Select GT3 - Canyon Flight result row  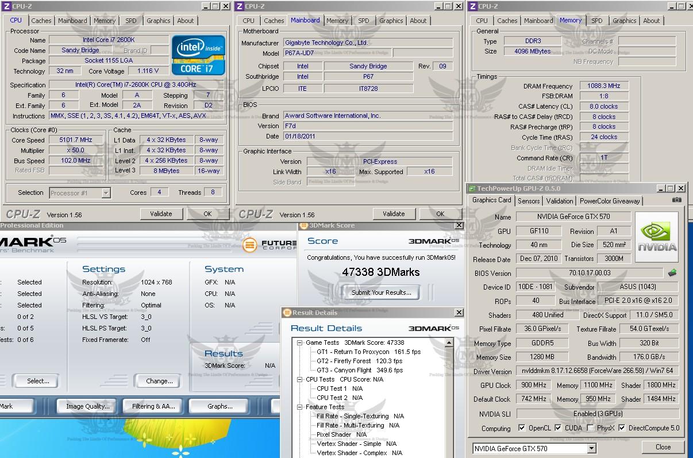(360, 370)
